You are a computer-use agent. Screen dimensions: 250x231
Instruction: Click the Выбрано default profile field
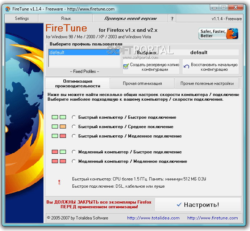pos(199,52)
